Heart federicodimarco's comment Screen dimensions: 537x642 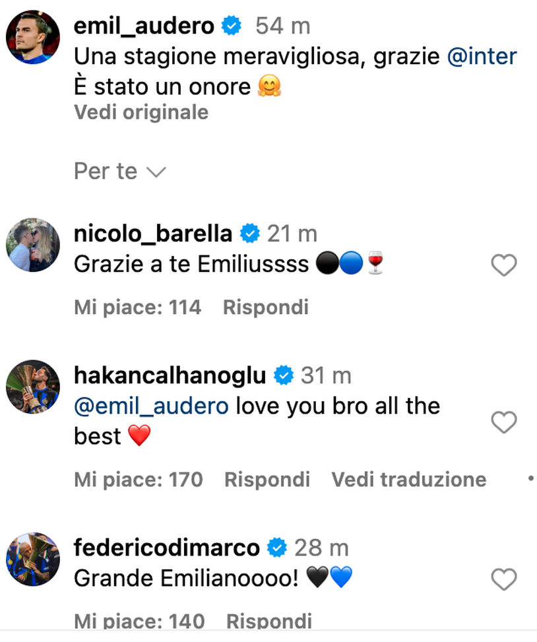pos(504,579)
